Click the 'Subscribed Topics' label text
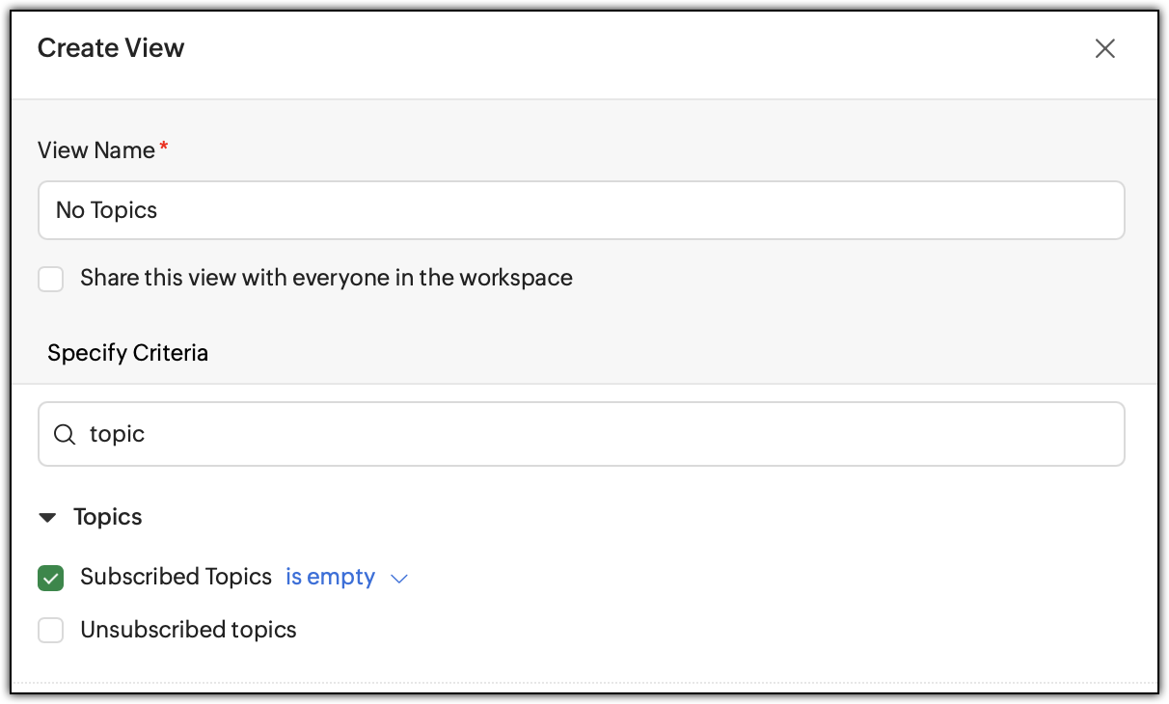 click(x=177, y=577)
